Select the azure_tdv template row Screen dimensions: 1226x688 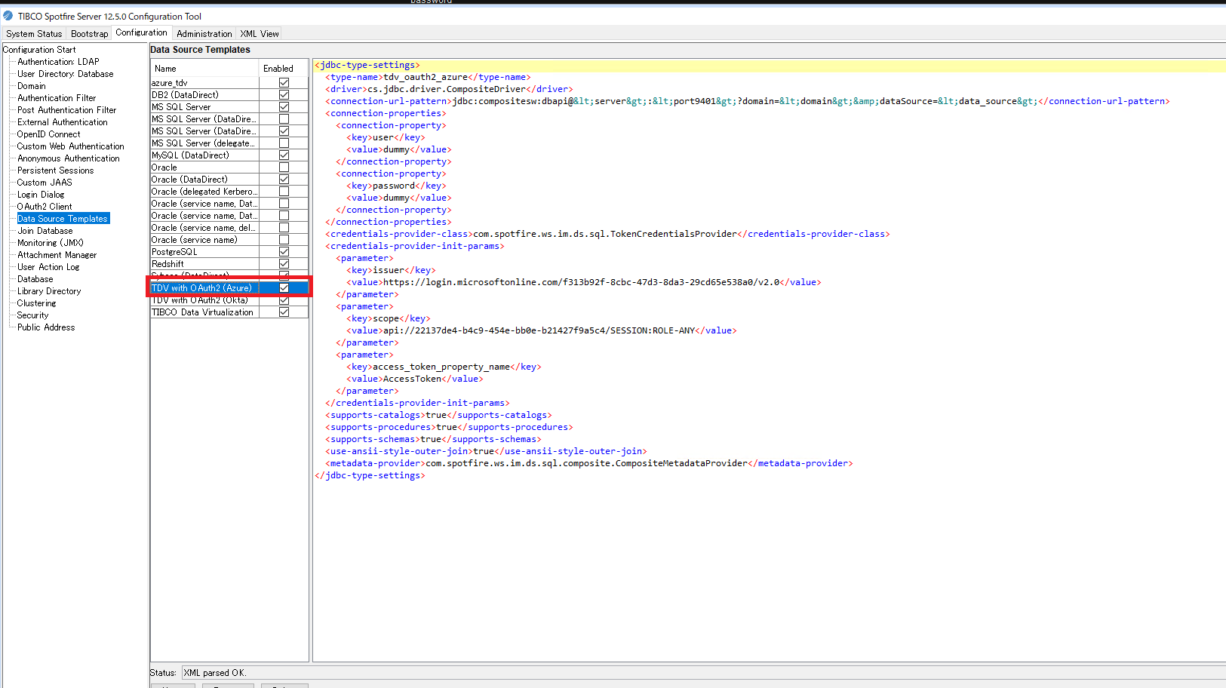(x=204, y=83)
